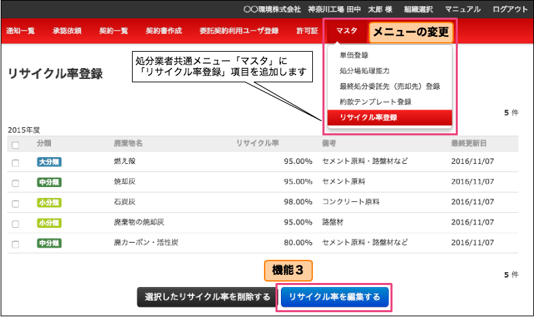This screenshot has height=319, width=534.
Task: Select the checkbox for the 石炭灰 row
Action: click(x=16, y=203)
